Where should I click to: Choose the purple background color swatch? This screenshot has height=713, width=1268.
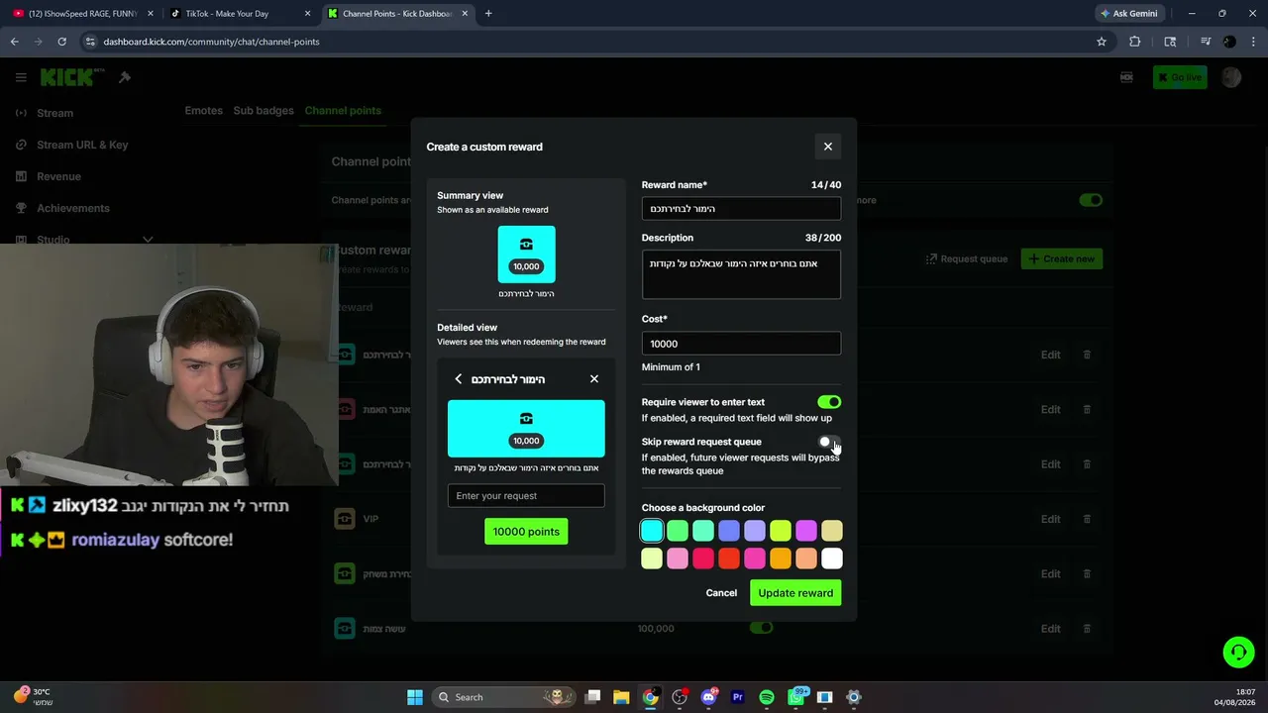click(806, 532)
